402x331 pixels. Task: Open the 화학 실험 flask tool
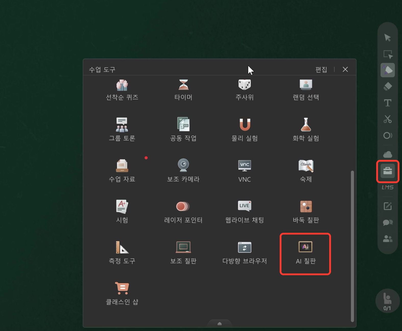point(306,130)
